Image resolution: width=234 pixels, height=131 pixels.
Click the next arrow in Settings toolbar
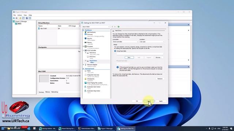pos(115,27)
